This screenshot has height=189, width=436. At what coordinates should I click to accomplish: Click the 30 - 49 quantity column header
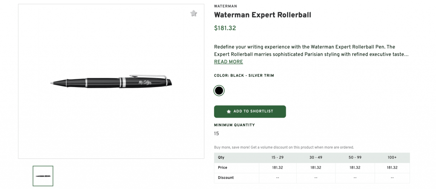316,158
